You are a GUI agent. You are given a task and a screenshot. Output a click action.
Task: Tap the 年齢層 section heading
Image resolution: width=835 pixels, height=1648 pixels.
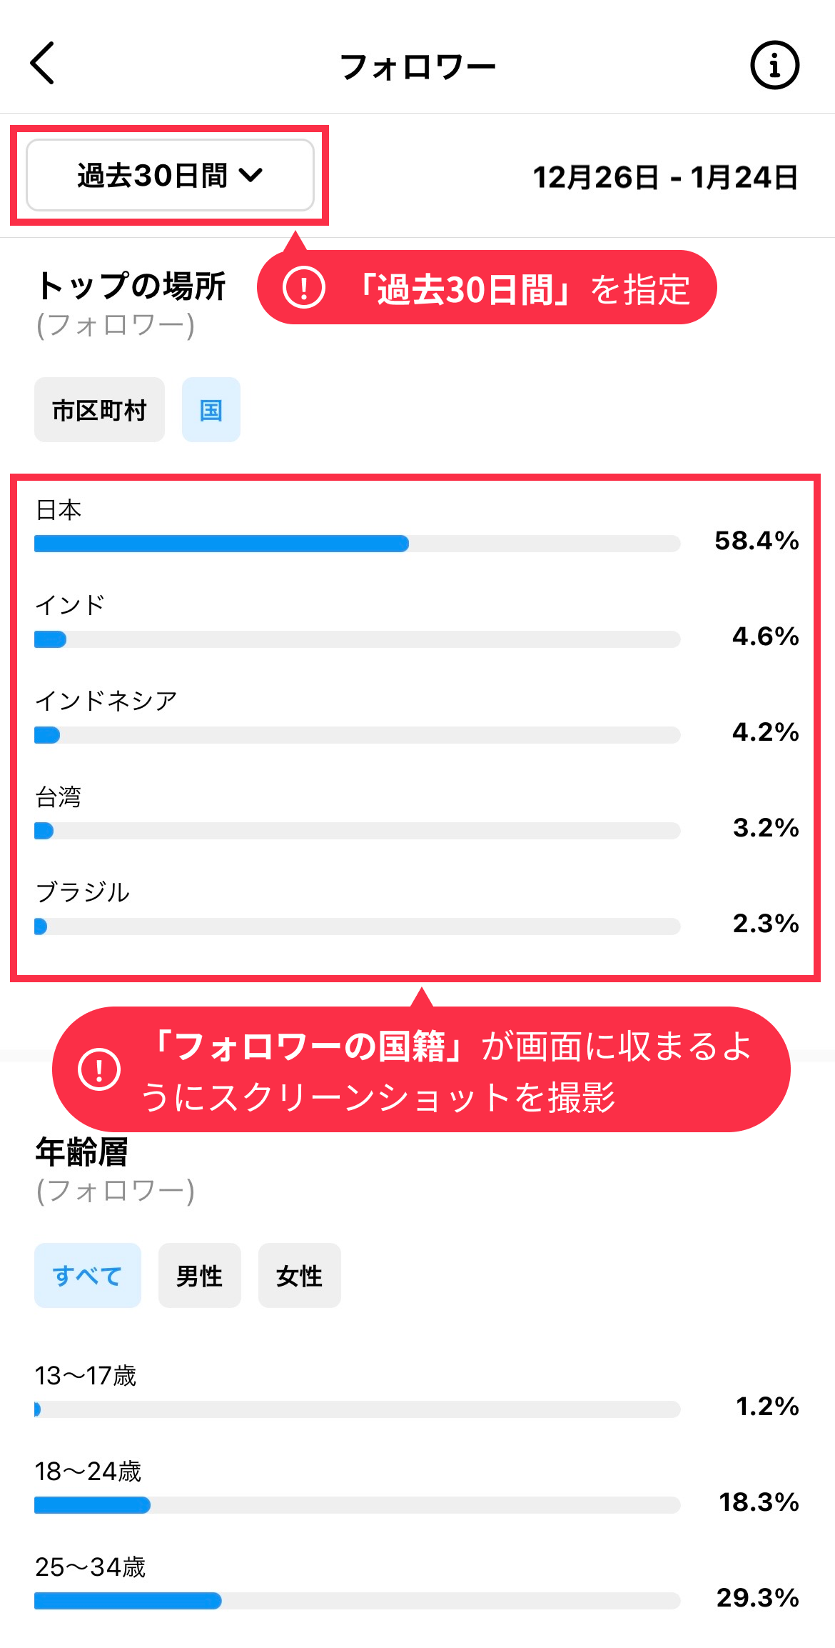82,1152
